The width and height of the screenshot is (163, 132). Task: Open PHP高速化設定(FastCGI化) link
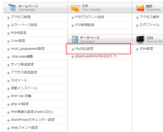click(32, 112)
